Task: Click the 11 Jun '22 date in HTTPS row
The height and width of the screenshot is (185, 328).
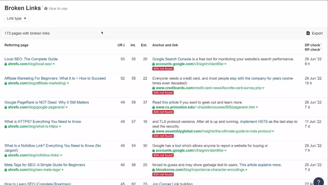Action: tap(313, 122)
